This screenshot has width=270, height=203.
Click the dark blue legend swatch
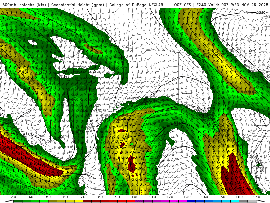191,201
